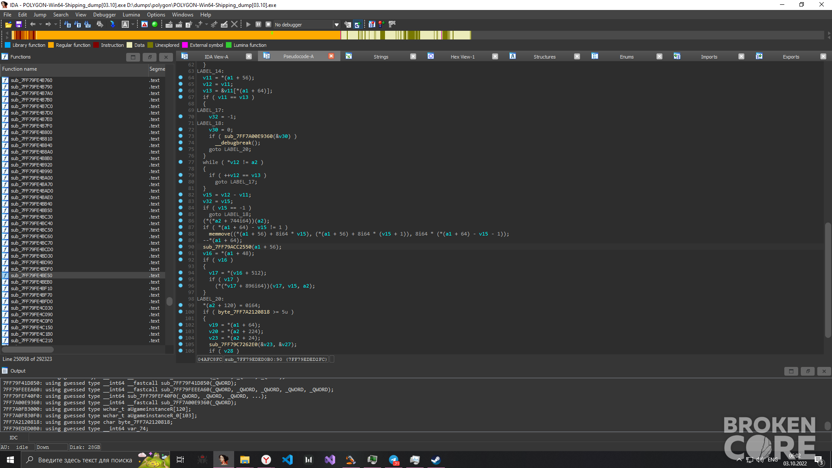Toggle breakpoint dot on line 72

tap(180, 130)
